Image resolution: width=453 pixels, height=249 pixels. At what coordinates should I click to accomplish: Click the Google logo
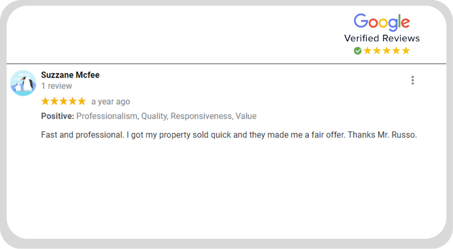tap(381, 22)
